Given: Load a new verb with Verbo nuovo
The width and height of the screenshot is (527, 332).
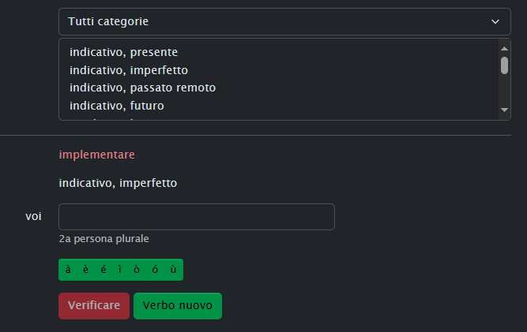Looking at the screenshot, I should click(178, 306).
